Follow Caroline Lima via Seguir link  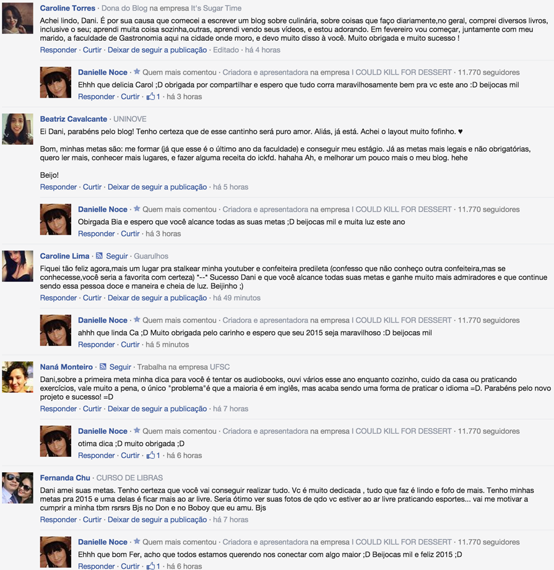point(117,256)
